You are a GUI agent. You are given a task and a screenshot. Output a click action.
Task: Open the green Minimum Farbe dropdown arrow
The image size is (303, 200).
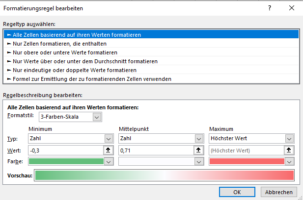(109, 162)
